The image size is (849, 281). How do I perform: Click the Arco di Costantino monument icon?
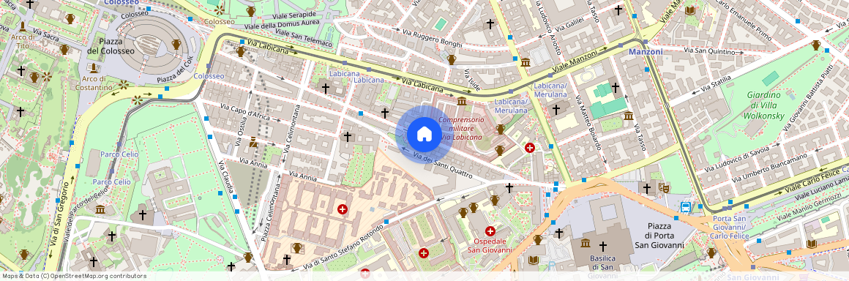point(94,67)
